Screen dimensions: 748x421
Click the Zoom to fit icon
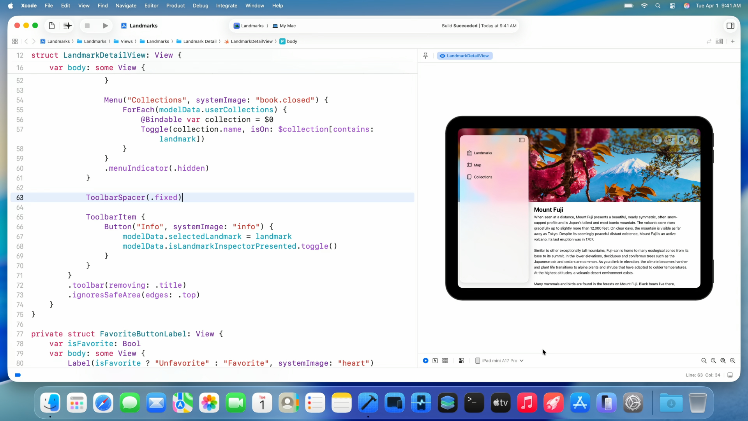point(723,361)
